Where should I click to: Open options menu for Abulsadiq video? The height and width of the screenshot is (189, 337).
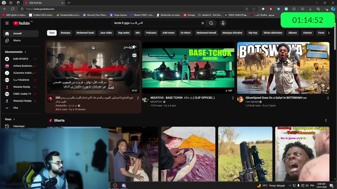tap(138, 98)
